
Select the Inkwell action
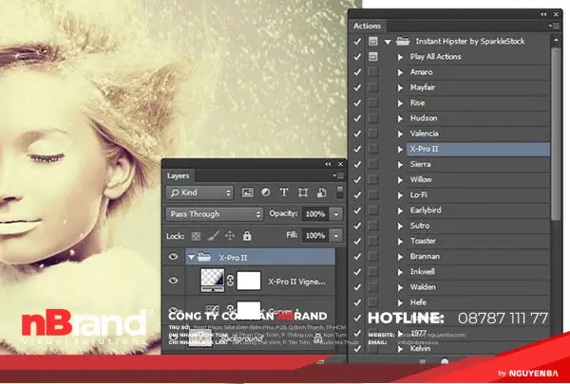(478, 271)
